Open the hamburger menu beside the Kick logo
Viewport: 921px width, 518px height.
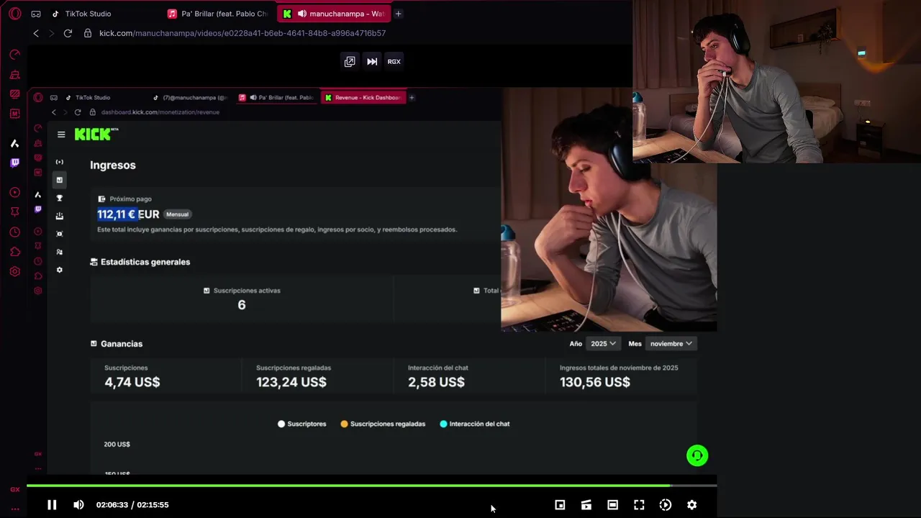[x=61, y=135]
